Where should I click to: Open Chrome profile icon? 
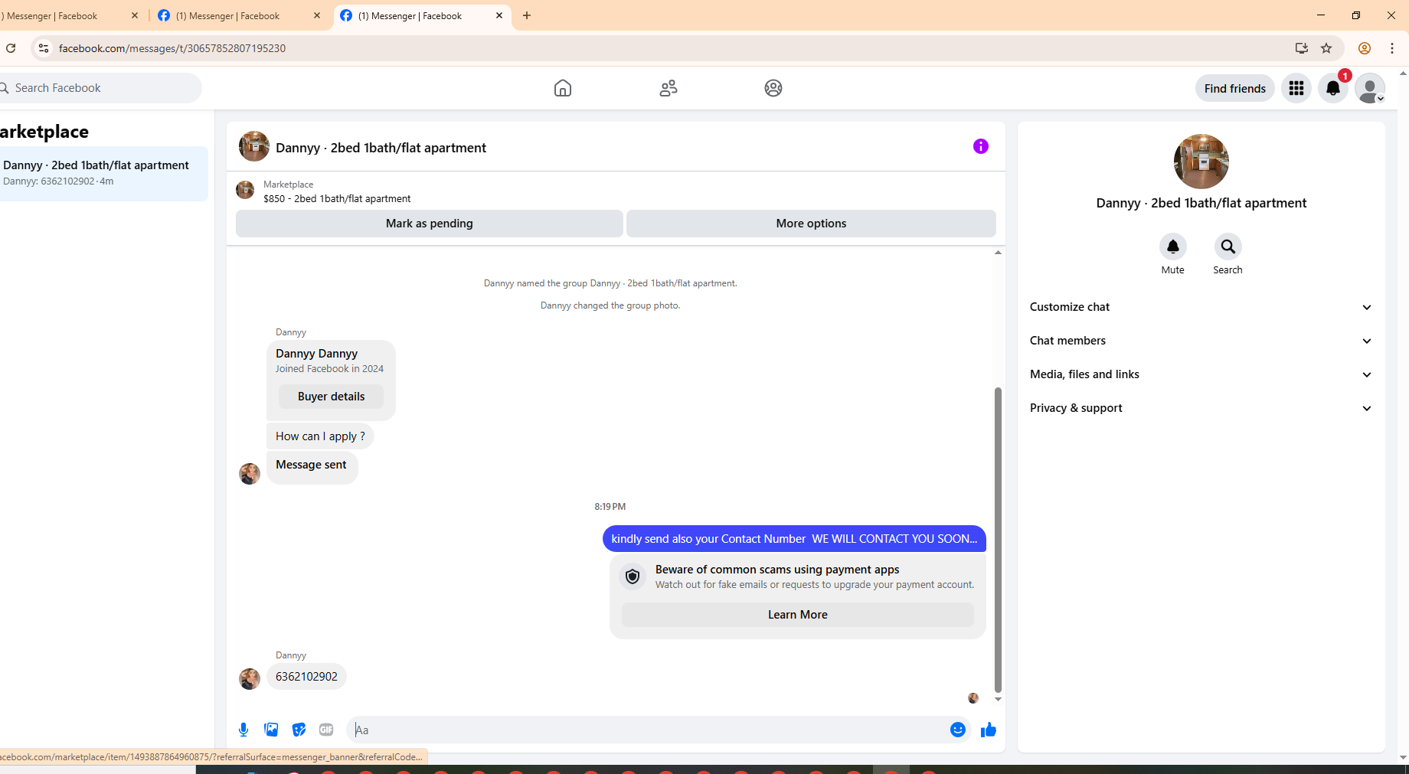point(1365,48)
